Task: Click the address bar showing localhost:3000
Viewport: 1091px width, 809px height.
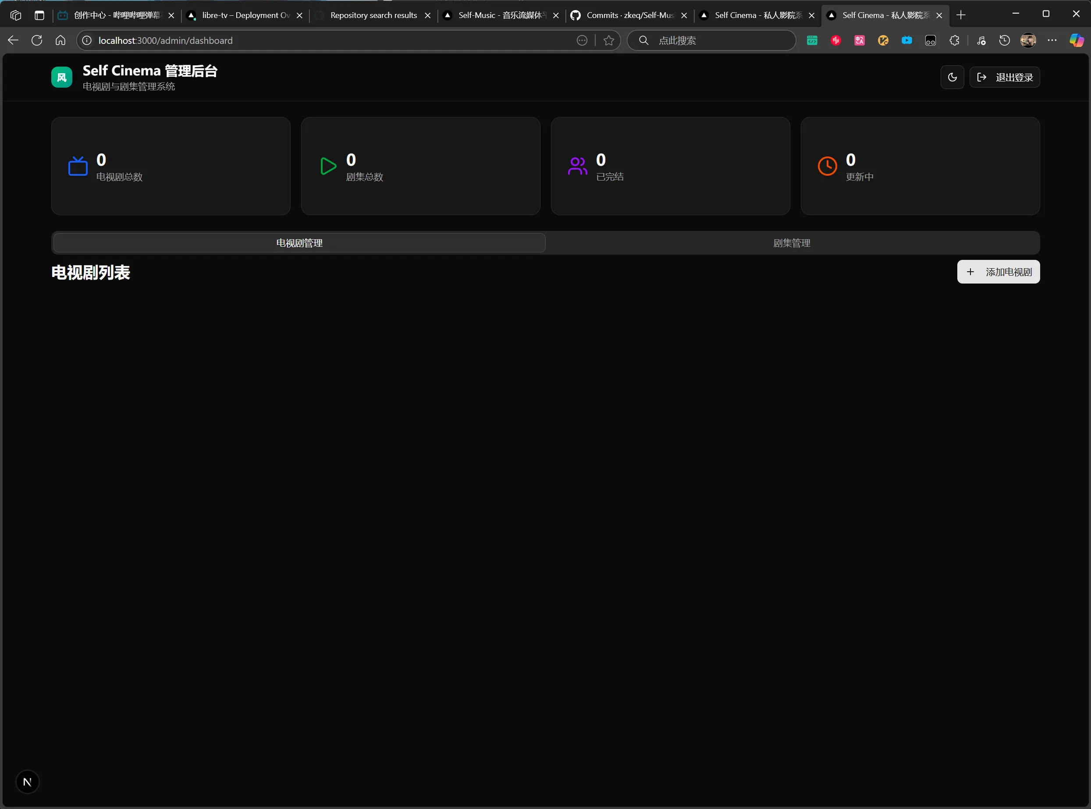Action: [323, 41]
